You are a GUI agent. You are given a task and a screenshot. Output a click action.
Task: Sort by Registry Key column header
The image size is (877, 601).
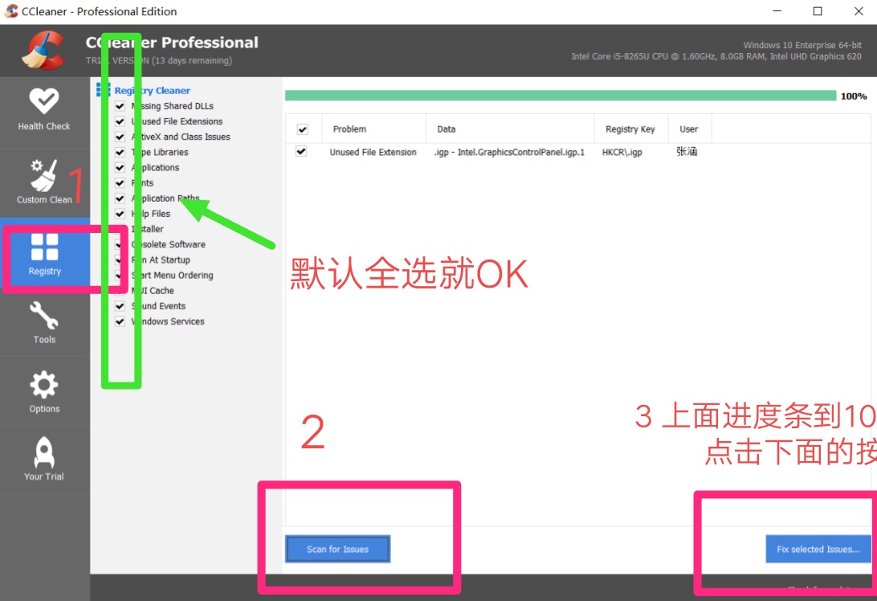coord(631,129)
